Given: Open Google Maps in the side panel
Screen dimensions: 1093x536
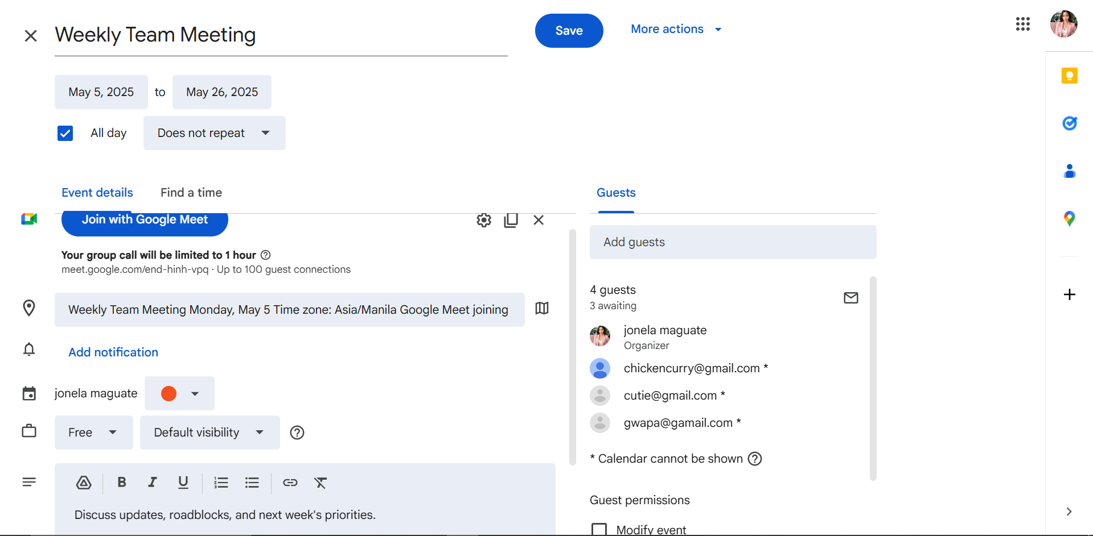Looking at the screenshot, I should (1069, 218).
